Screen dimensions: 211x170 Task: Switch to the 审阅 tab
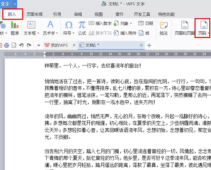(x=78, y=14)
